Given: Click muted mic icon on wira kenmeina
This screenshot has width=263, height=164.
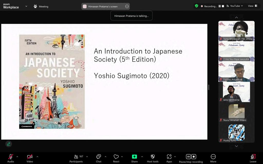Looking at the screenshot, I should (x=221, y=100).
